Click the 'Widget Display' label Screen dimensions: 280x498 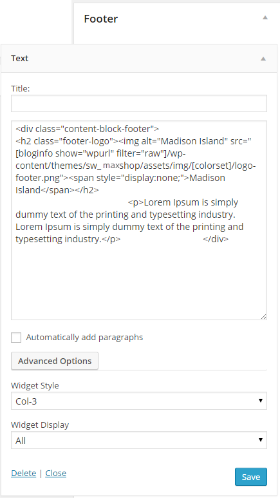pos(40,425)
